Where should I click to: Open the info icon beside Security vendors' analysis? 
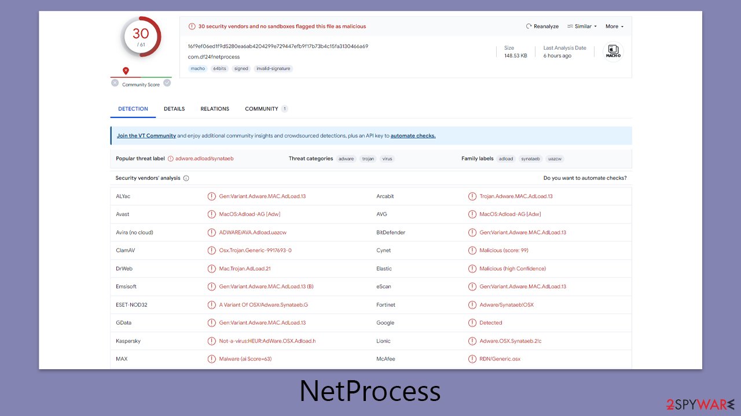pos(185,178)
